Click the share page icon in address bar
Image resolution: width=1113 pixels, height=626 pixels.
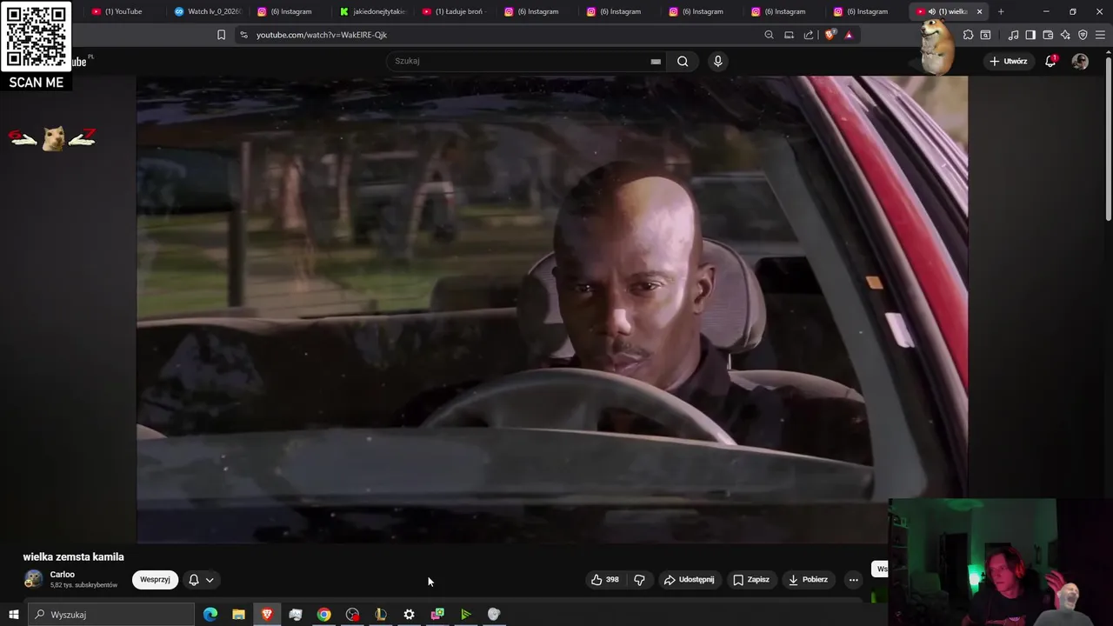click(x=809, y=35)
